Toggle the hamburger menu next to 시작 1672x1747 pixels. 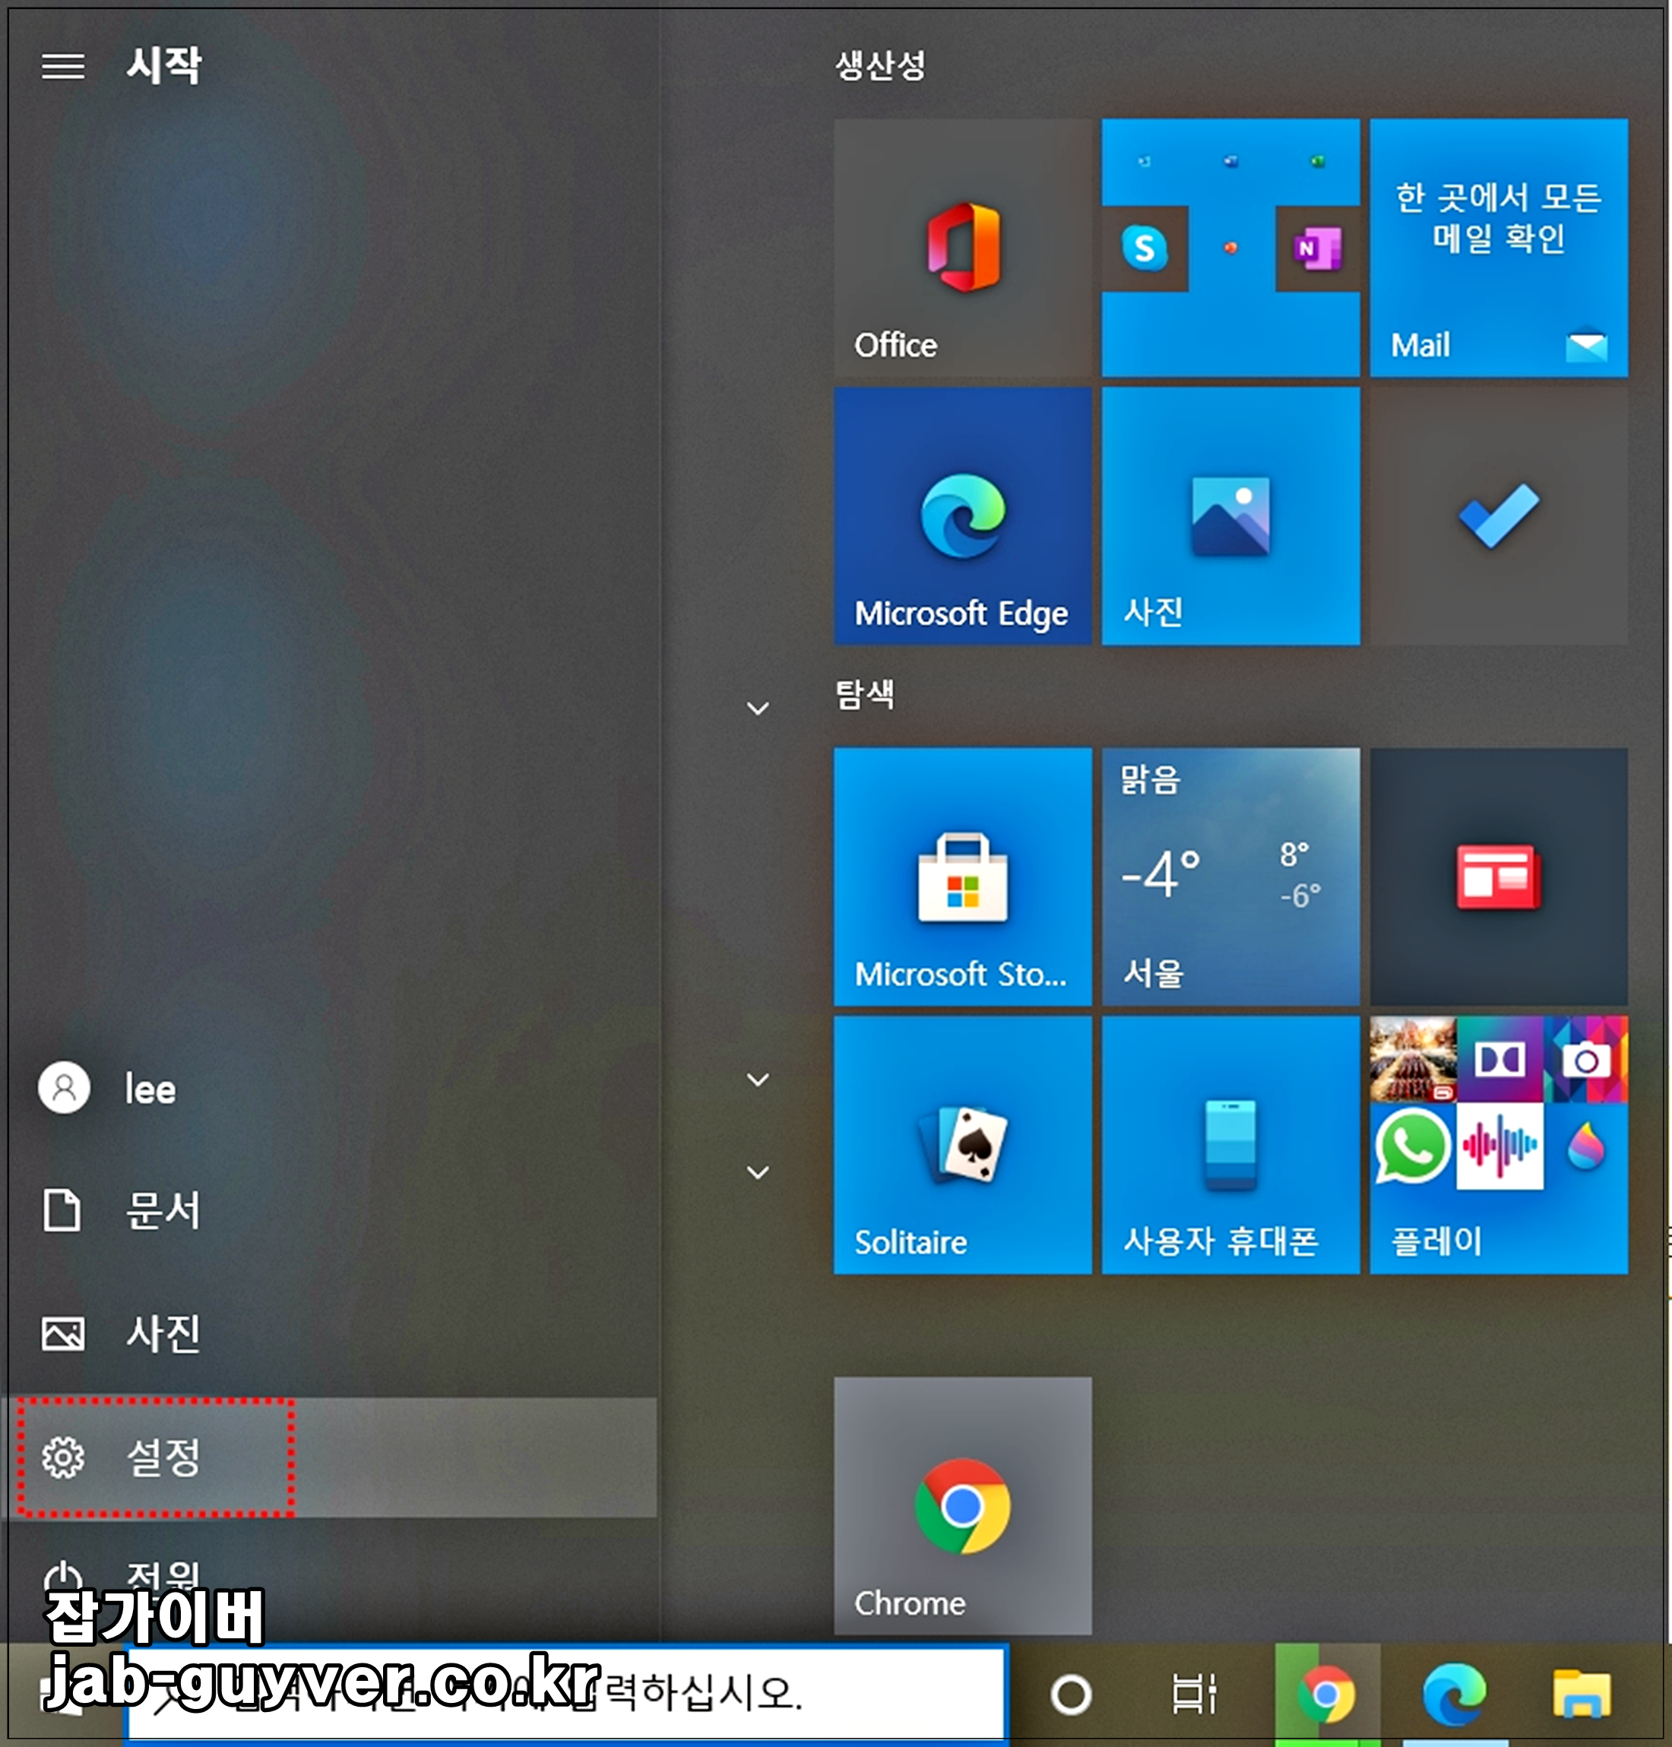(x=63, y=66)
